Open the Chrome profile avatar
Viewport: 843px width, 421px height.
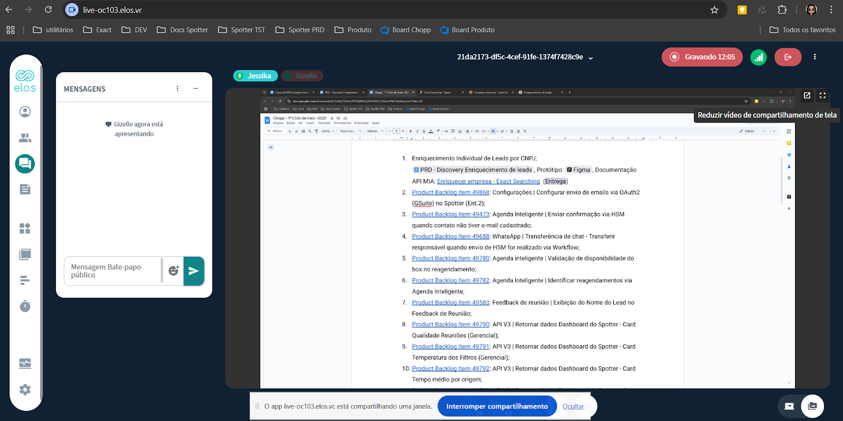pos(811,10)
